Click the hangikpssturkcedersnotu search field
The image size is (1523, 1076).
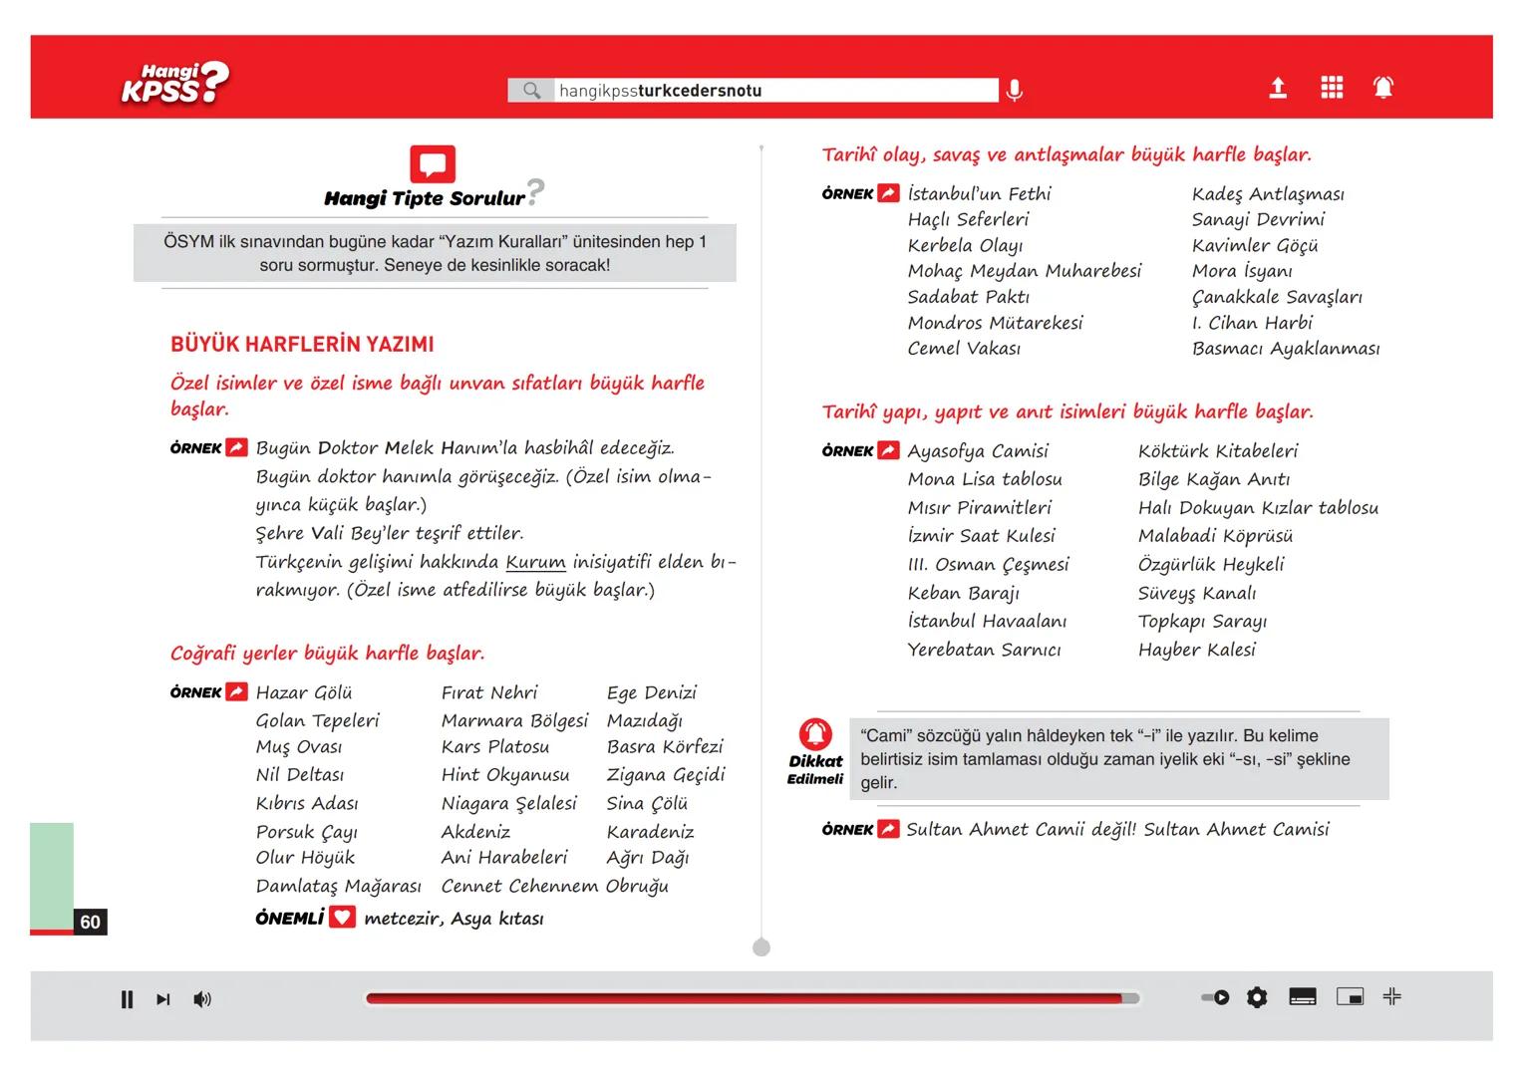[774, 91]
